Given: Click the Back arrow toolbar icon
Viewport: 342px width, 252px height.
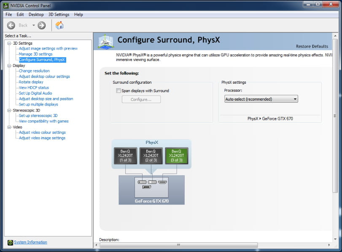Looking at the screenshot, I should (11, 25).
